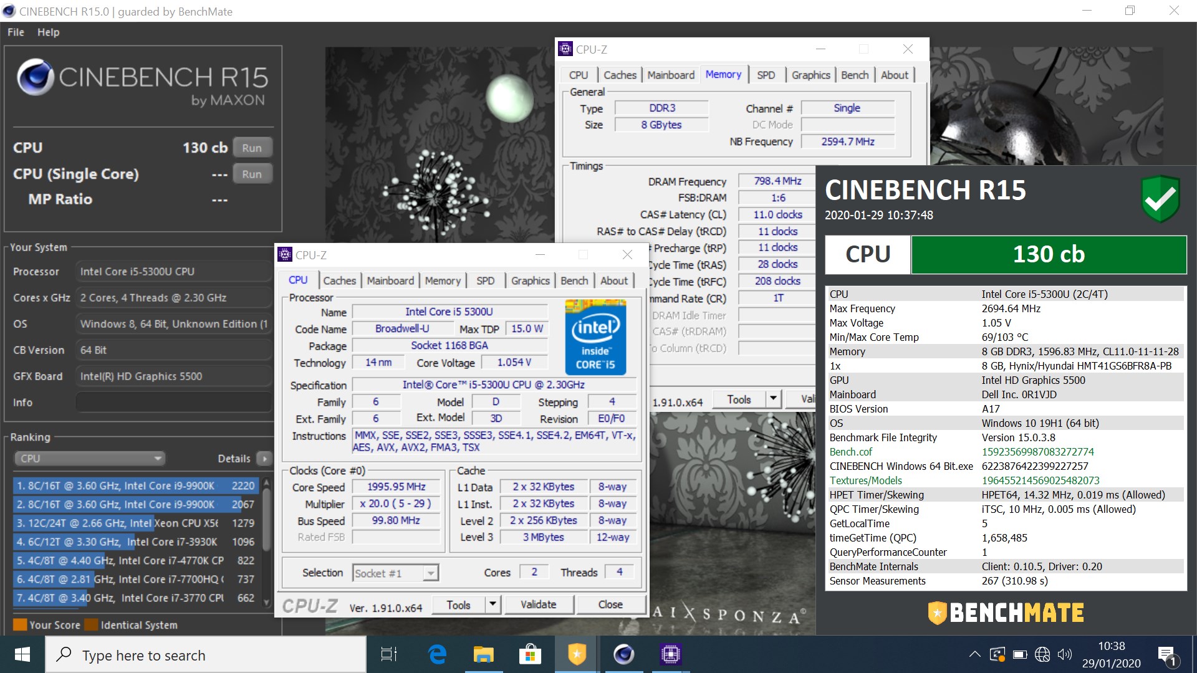The height and width of the screenshot is (673, 1197).
Task: Open About tab in front CPU-Z window
Action: coord(614,280)
